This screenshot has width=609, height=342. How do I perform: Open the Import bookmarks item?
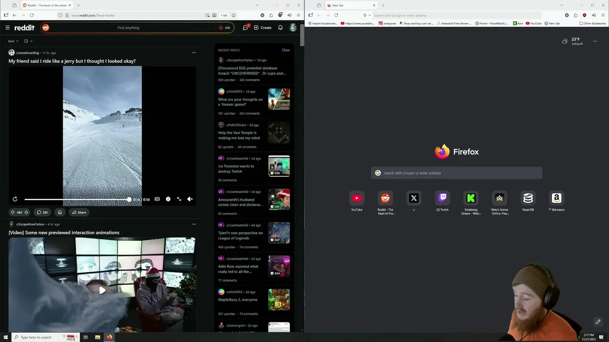point(323,23)
